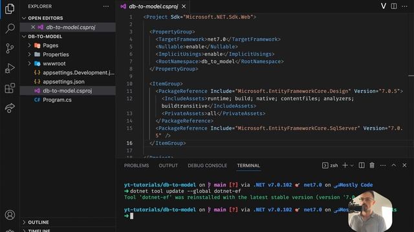Open the Extensions view
Viewport: 414px width, 232px height.
tap(10, 88)
